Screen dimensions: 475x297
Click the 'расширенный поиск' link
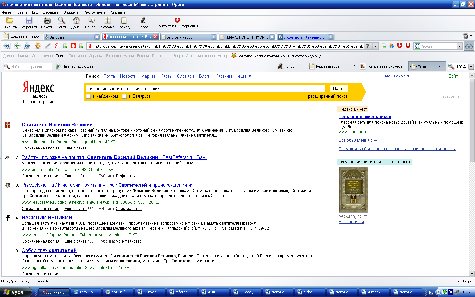pyautogui.click(x=328, y=96)
